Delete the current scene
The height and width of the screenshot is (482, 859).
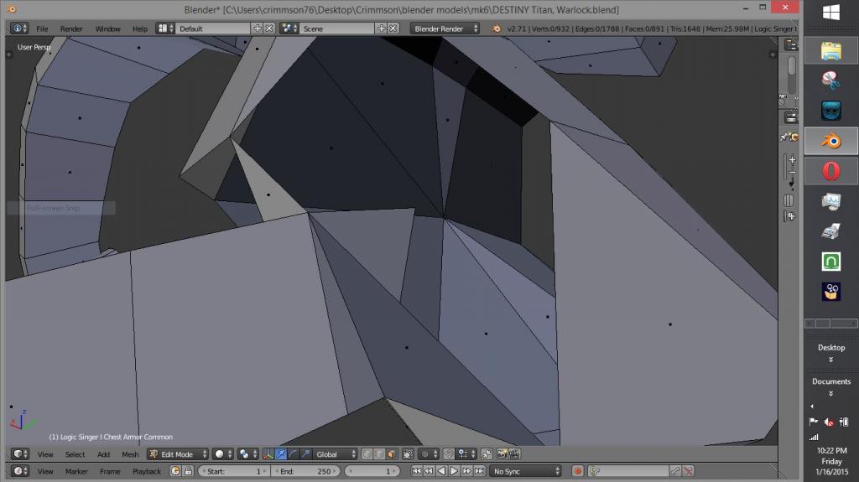point(393,29)
